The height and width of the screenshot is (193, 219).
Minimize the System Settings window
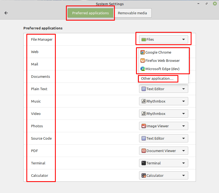[x=198, y=4]
